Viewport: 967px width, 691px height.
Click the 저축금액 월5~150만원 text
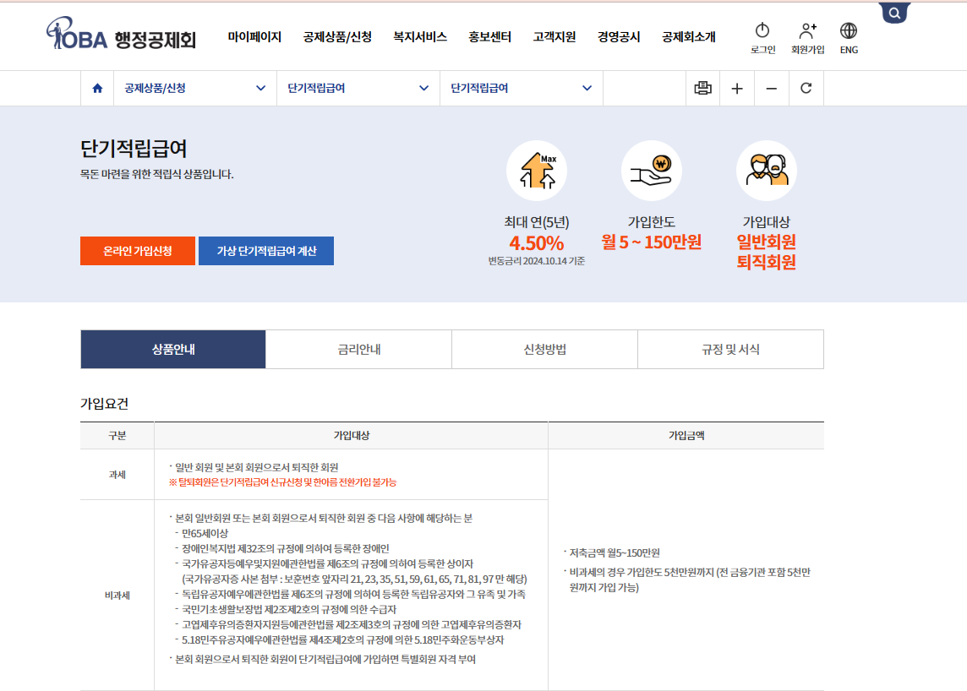[x=615, y=553]
